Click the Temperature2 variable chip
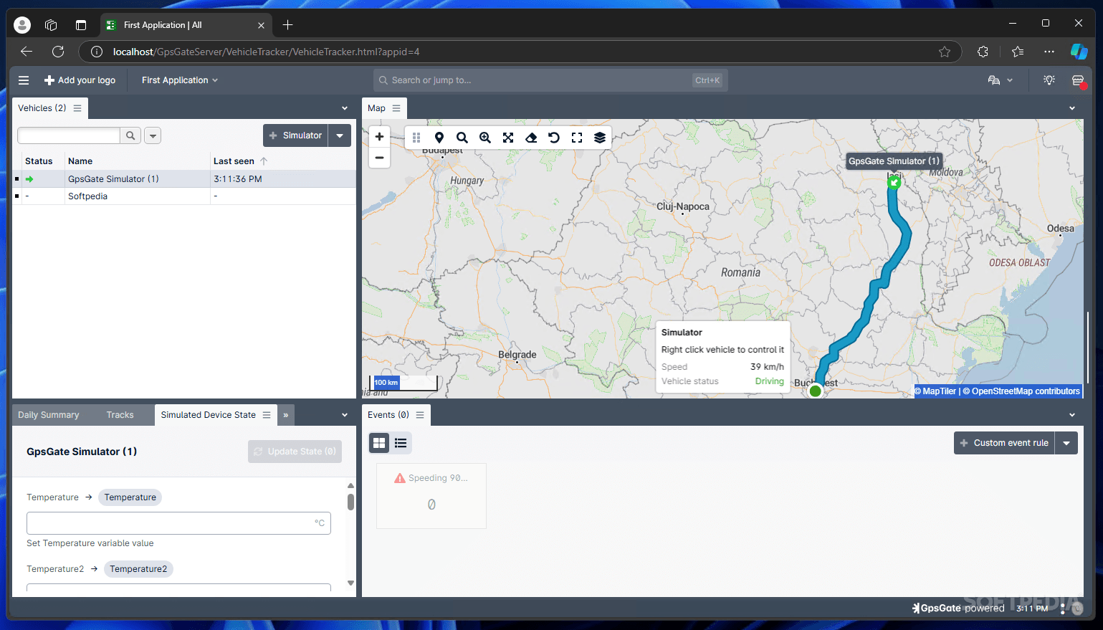 pyautogui.click(x=138, y=569)
